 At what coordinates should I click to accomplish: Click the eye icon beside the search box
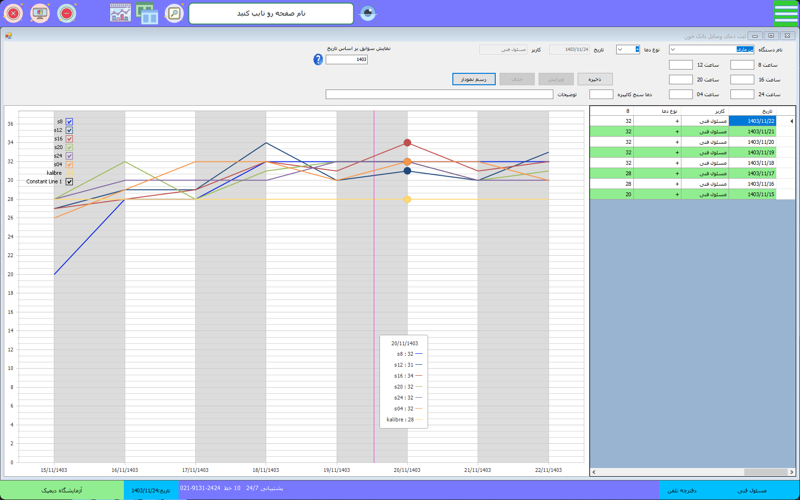(368, 13)
